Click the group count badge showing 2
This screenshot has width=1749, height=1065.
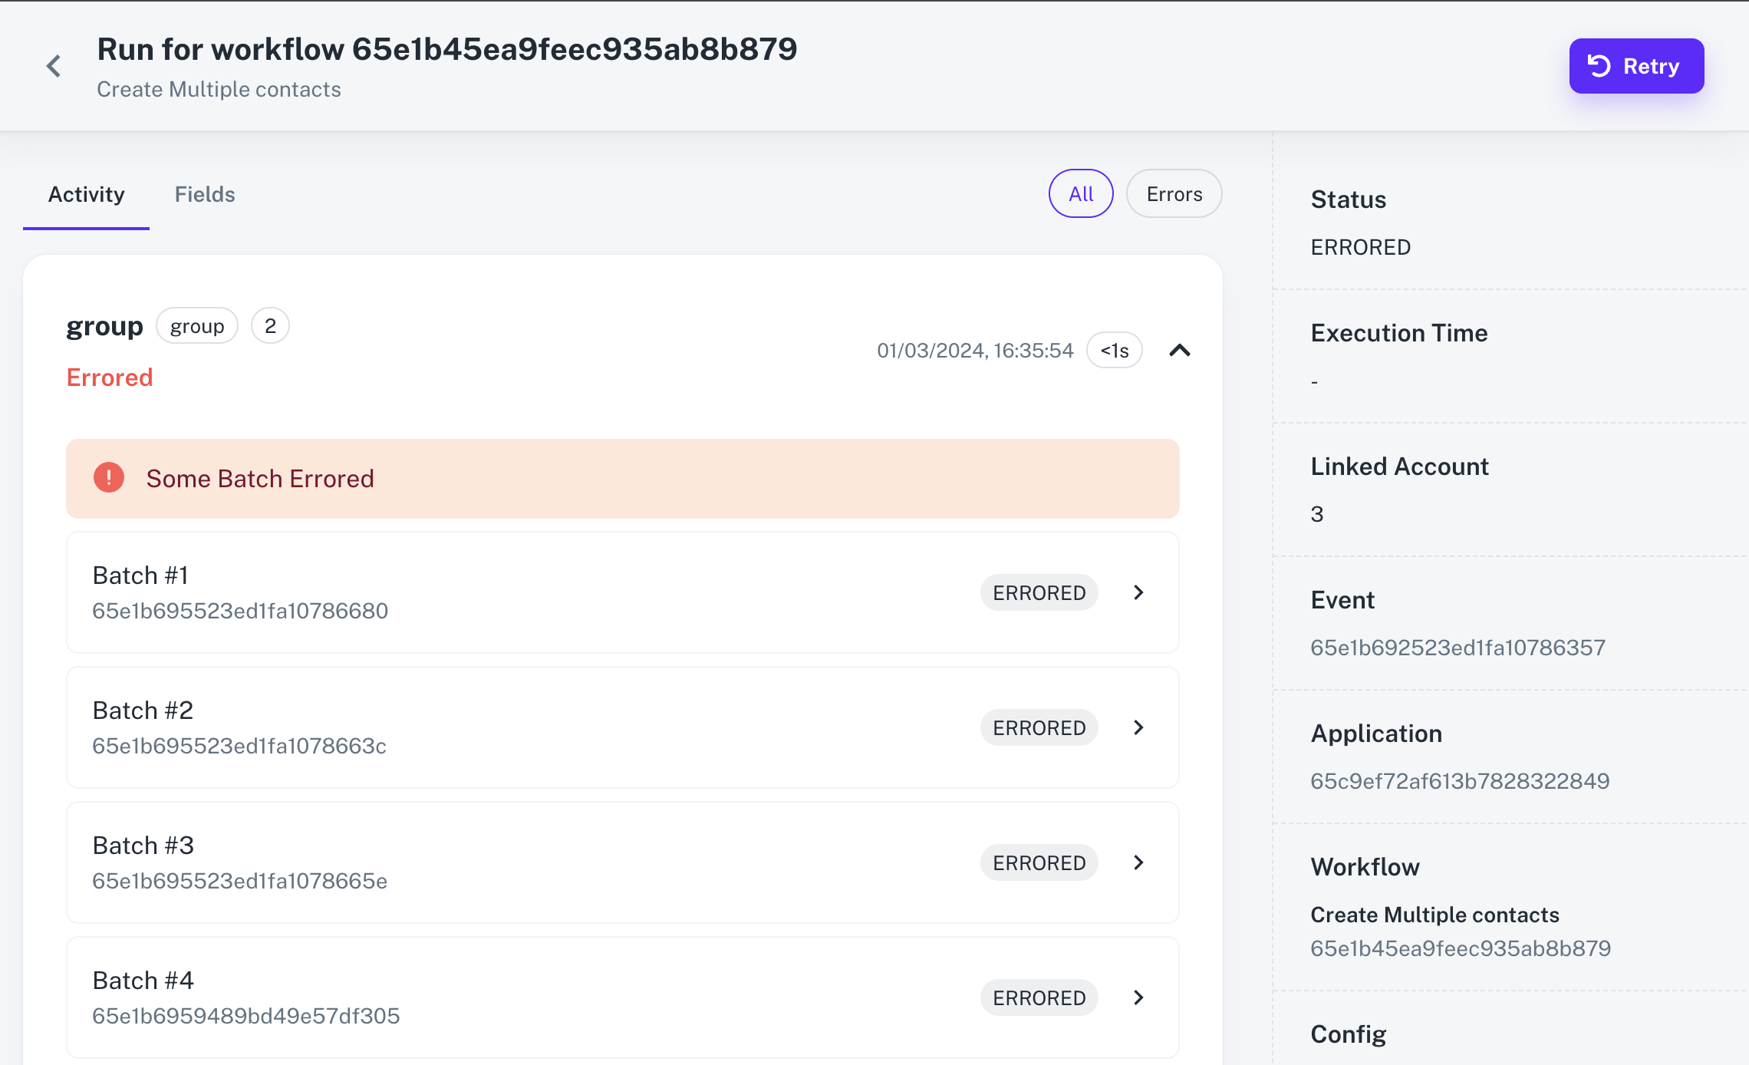point(270,325)
